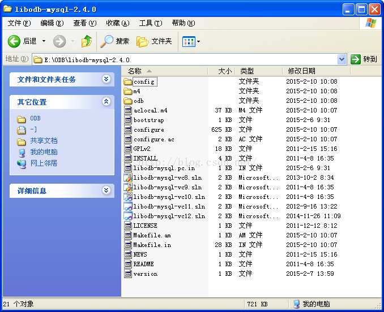Expand the address bar dropdown arrow
Image resolution: width=384 pixels, height=312 pixels.
(x=342, y=59)
